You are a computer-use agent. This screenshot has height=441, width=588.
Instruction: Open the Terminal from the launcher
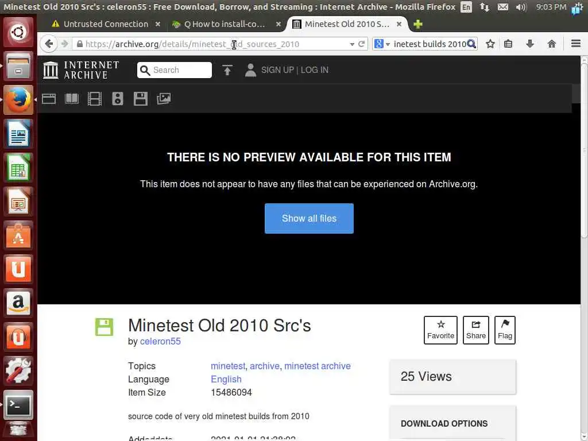[18, 404]
